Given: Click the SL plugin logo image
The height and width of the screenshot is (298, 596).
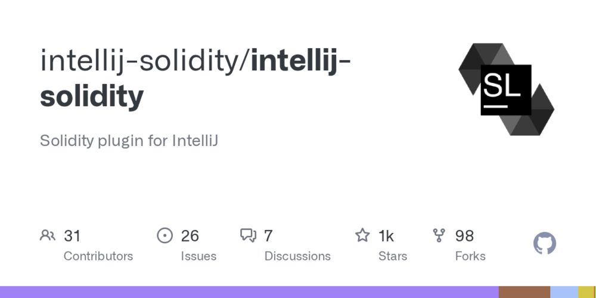Looking at the screenshot, I should tap(506, 89).
